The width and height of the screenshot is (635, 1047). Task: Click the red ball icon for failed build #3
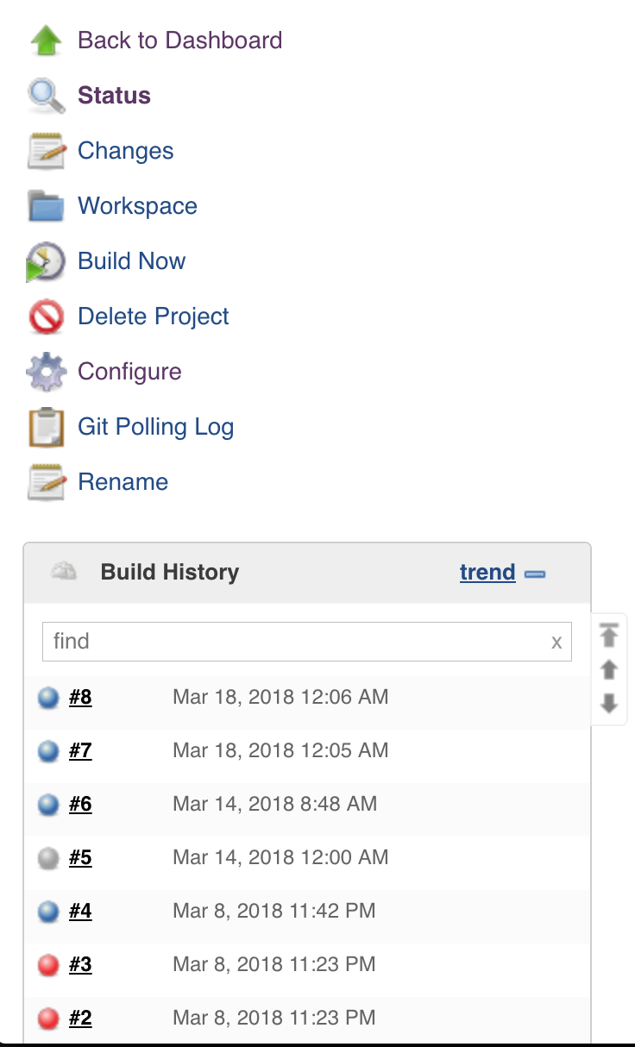click(x=47, y=964)
